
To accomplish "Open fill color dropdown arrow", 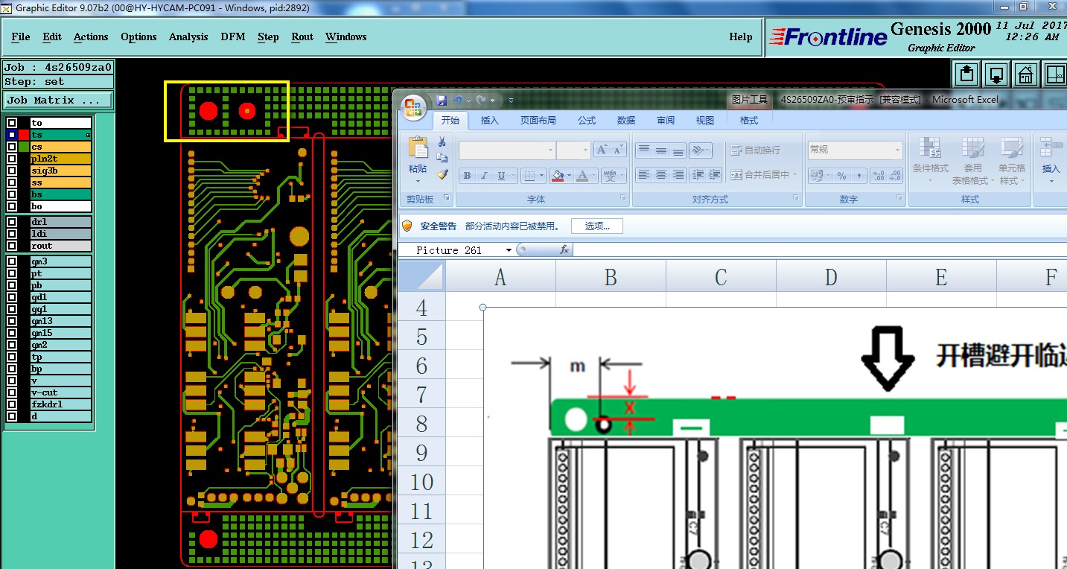I will coord(568,177).
